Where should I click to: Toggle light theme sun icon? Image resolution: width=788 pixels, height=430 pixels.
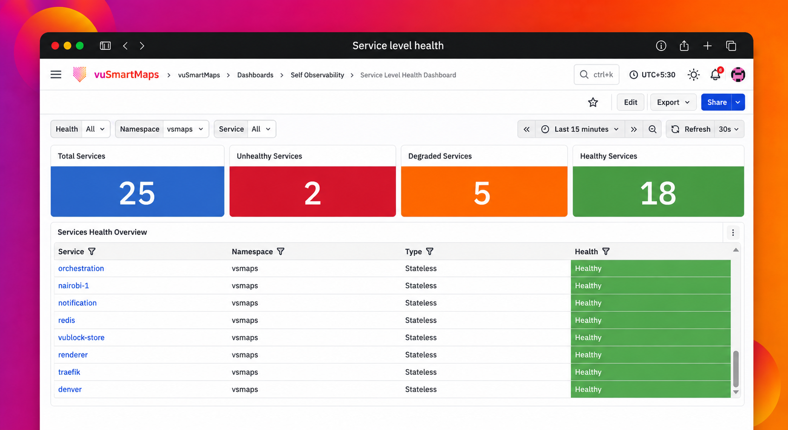coord(693,75)
